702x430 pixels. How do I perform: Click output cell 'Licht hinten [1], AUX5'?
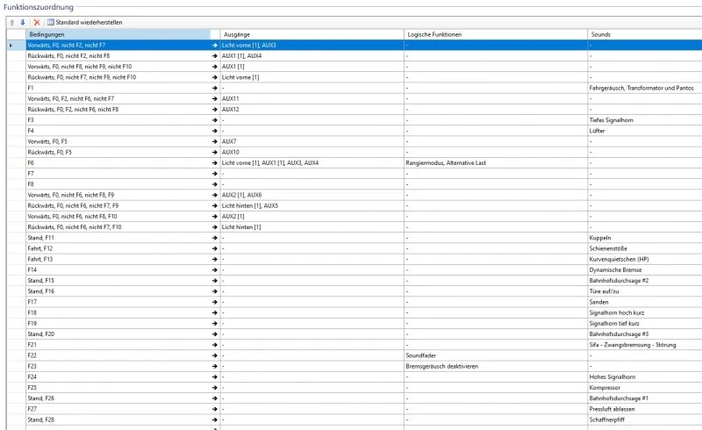(312, 206)
